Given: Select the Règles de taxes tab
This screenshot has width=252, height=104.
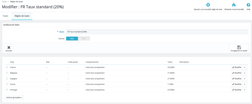Looking at the screenshot, I should click(x=22, y=16).
